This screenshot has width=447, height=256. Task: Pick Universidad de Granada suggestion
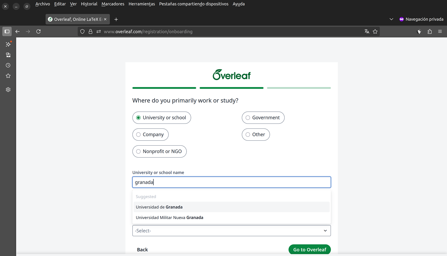[x=159, y=207]
